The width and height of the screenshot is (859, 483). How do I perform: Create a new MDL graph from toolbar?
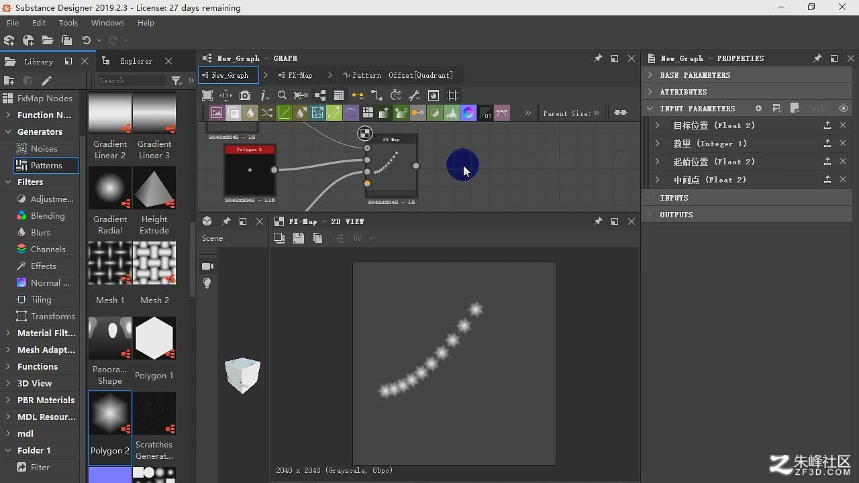point(28,40)
